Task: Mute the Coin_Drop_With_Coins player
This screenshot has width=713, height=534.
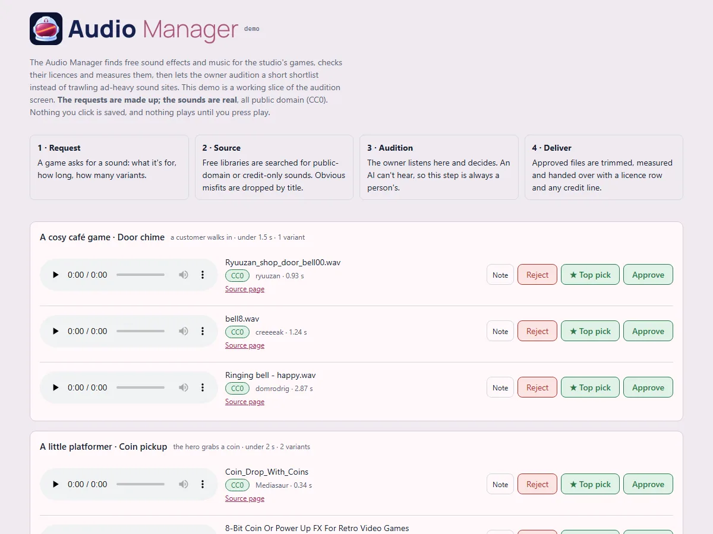Action: coord(184,484)
